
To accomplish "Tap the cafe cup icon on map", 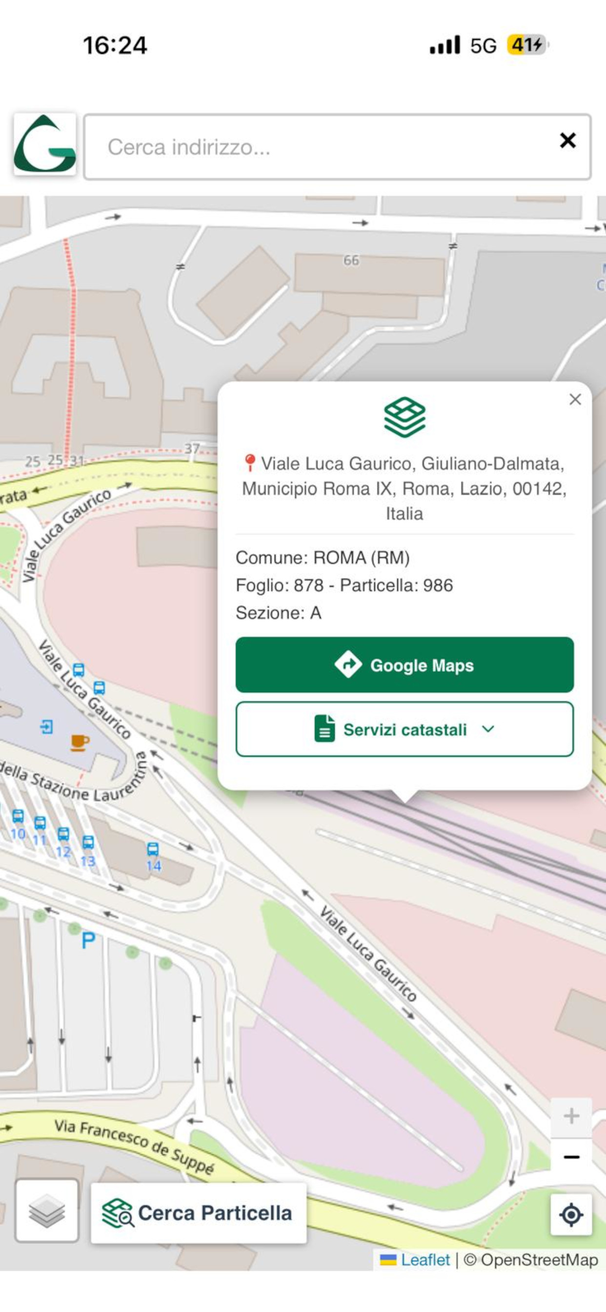I will click(x=79, y=742).
